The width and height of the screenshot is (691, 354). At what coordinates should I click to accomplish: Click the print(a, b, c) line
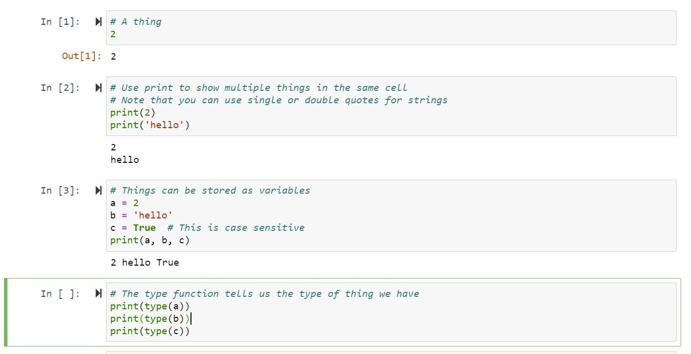pyautogui.click(x=150, y=240)
